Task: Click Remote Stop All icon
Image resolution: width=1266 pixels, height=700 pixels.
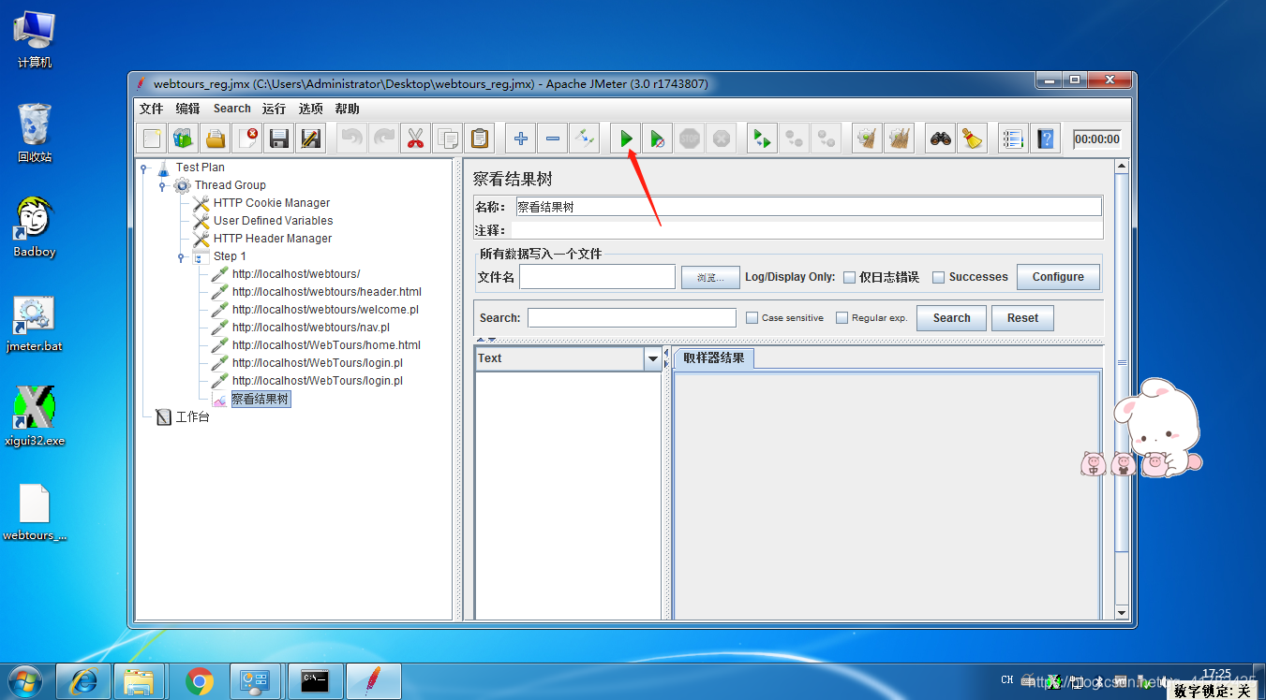Action: (x=795, y=139)
